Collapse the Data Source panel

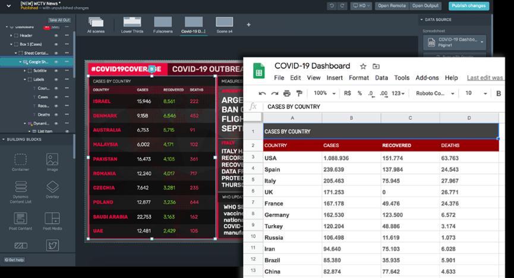click(421, 20)
